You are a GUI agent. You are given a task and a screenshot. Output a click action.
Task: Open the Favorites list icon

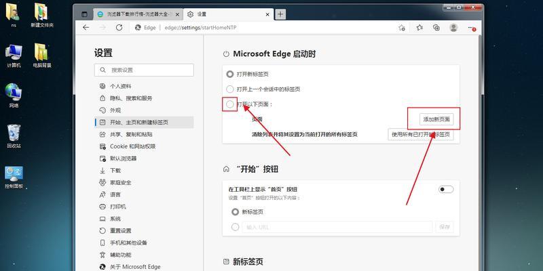(x=419, y=28)
